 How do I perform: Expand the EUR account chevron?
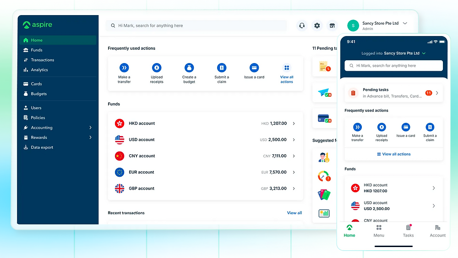[294, 173]
